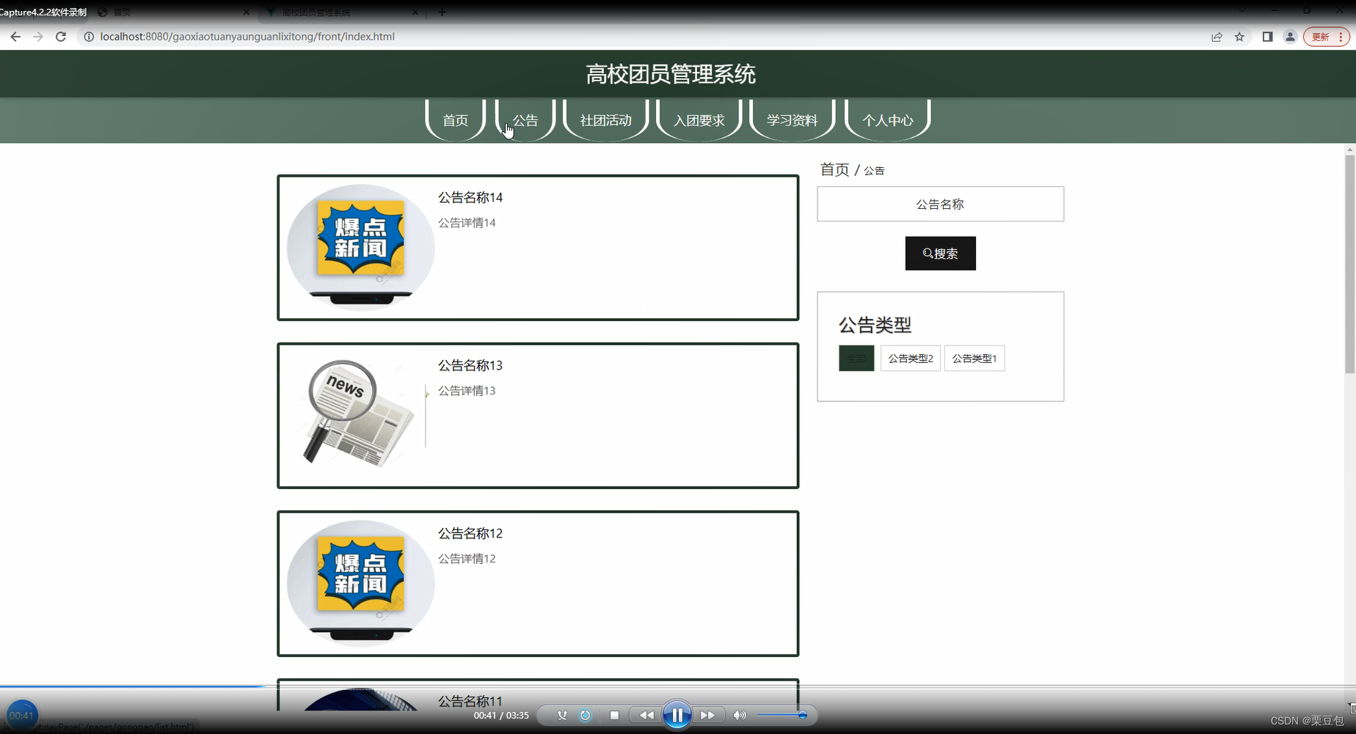Screen dimensions: 1356x734
Task: Filter by 公告类型2
Action: tap(911, 359)
